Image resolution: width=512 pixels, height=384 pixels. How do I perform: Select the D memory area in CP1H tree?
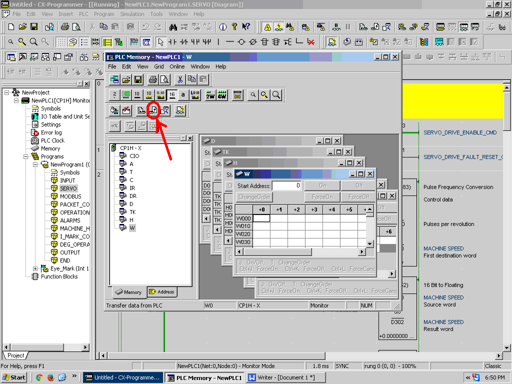pos(131,204)
